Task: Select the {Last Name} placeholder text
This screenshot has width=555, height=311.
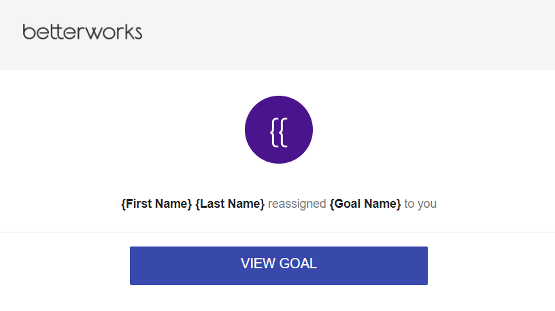Action: [230, 204]
